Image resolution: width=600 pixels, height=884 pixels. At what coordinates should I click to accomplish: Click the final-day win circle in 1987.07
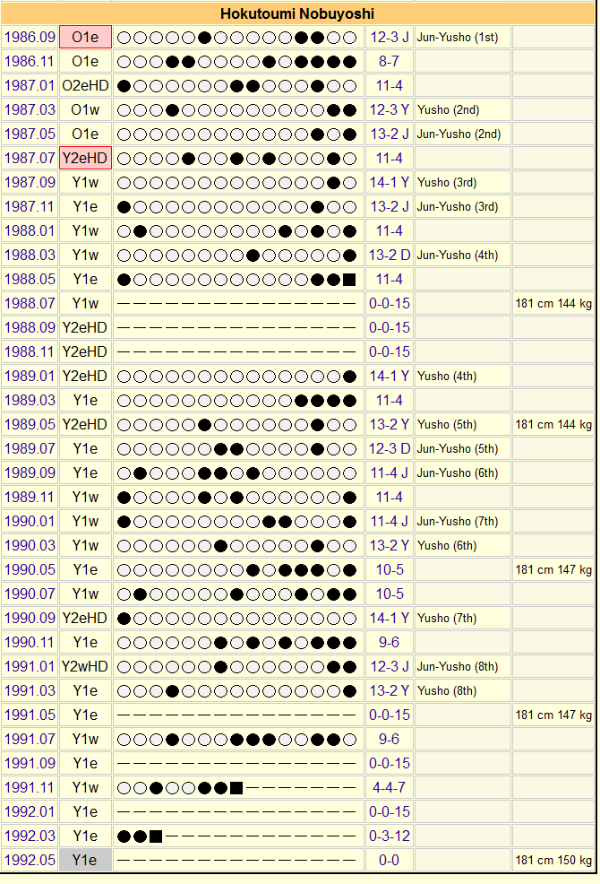point(350,159)
